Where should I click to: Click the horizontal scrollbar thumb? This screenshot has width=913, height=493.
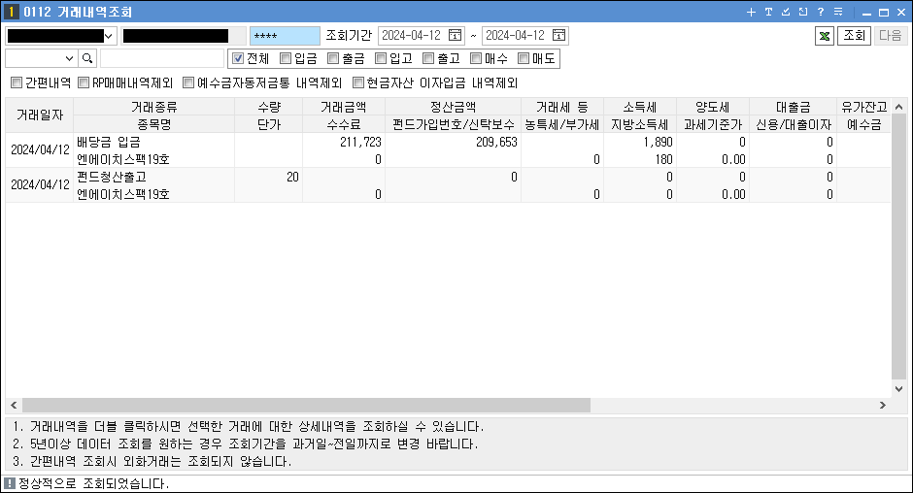[306, 405]
